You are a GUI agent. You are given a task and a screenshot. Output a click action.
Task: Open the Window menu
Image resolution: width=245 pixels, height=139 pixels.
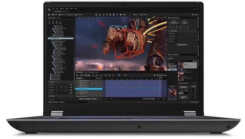pos(62,8)
